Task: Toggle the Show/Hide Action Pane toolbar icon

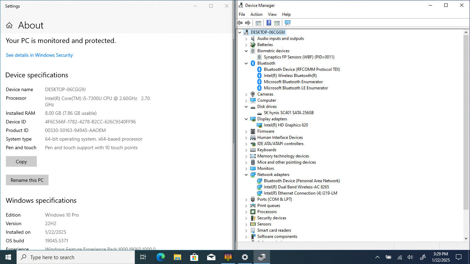Action: tap(277, 23)
